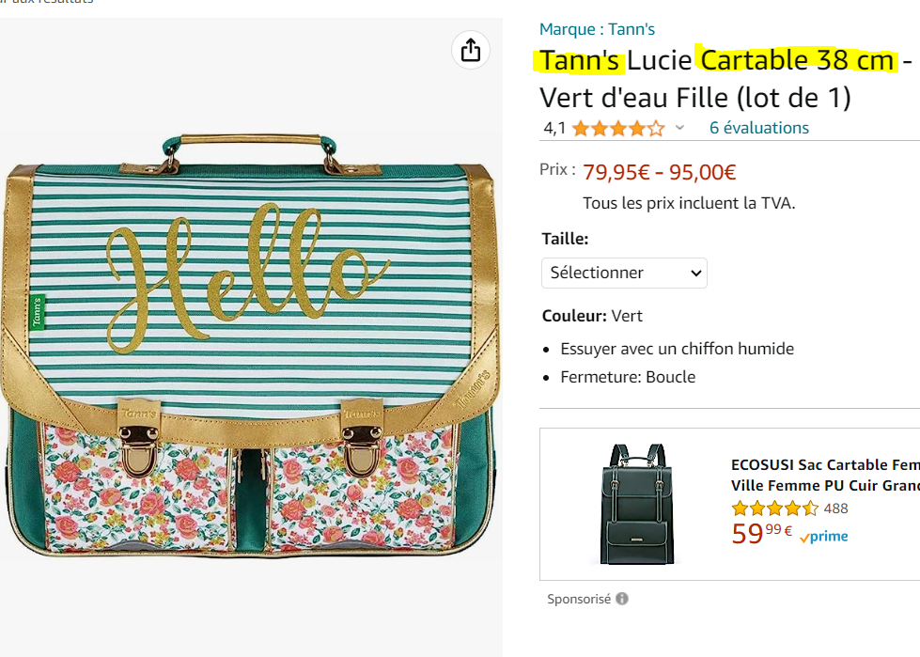Click the prime logo on the sponsored product
920x657 pixels.
(824, 536)
